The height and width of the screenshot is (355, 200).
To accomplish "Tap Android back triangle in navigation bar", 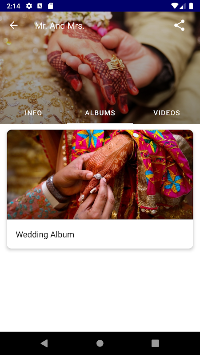I will [x=44, y=343].
